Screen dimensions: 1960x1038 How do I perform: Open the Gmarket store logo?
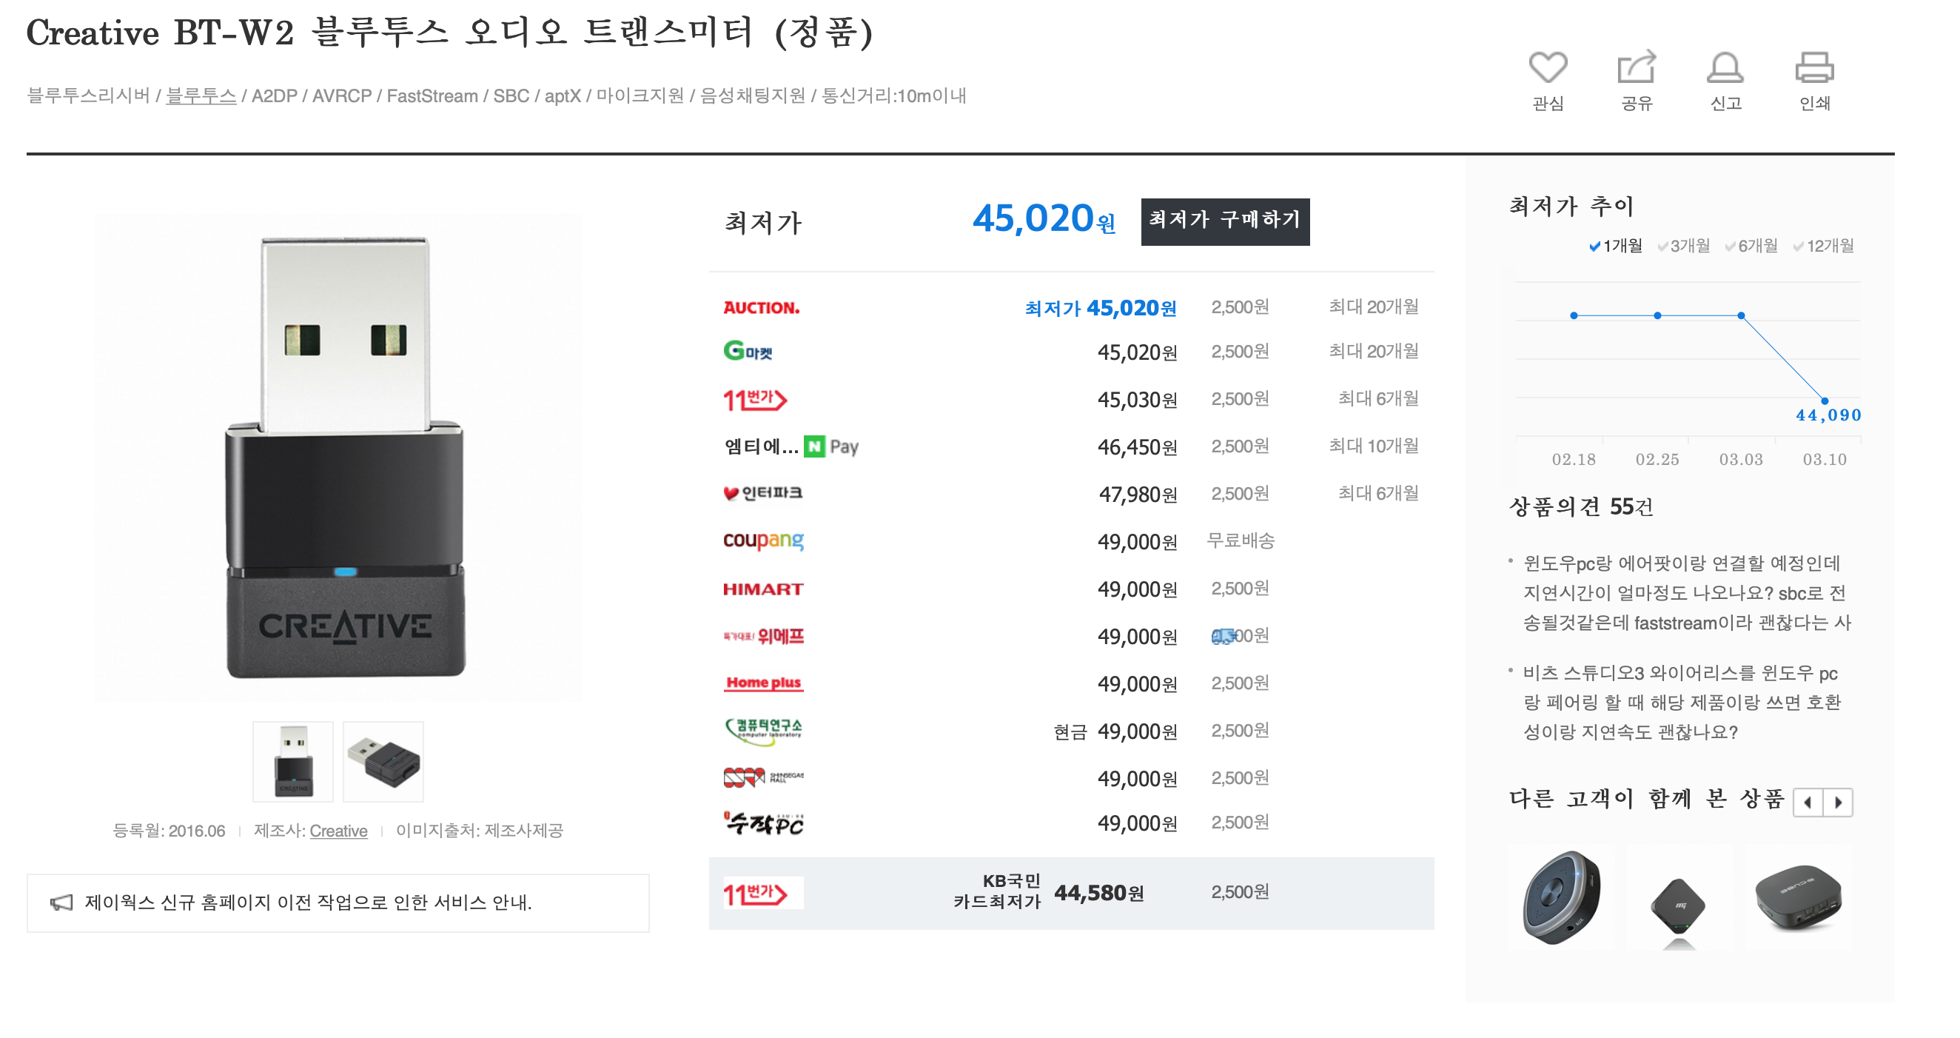tap(747, 352)
